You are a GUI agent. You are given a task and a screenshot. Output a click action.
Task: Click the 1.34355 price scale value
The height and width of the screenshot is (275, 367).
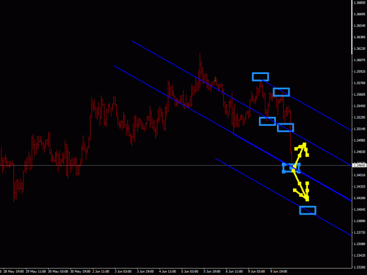coord(360,186)
